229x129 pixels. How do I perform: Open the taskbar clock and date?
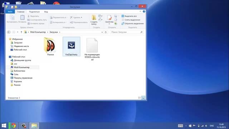click(221, 126)
